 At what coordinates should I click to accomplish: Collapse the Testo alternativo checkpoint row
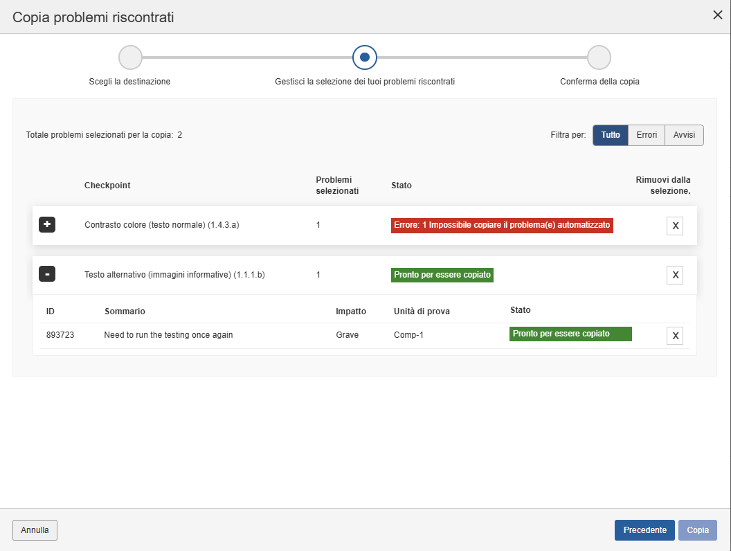click(x=47, y=275)
